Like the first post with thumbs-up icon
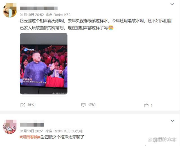 pyautogui.click(x=146, y=105)
